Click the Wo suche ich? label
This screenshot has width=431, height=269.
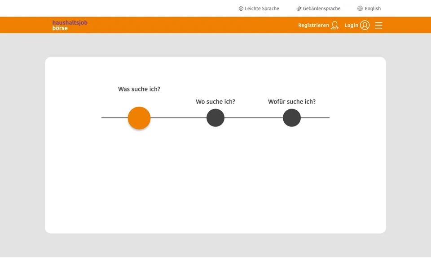[215, 102]
